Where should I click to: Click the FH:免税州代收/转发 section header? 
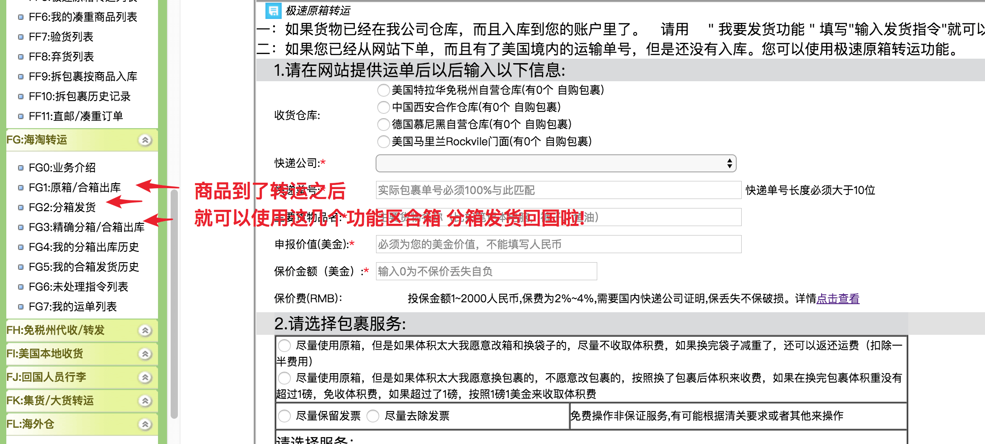(82, 330)
